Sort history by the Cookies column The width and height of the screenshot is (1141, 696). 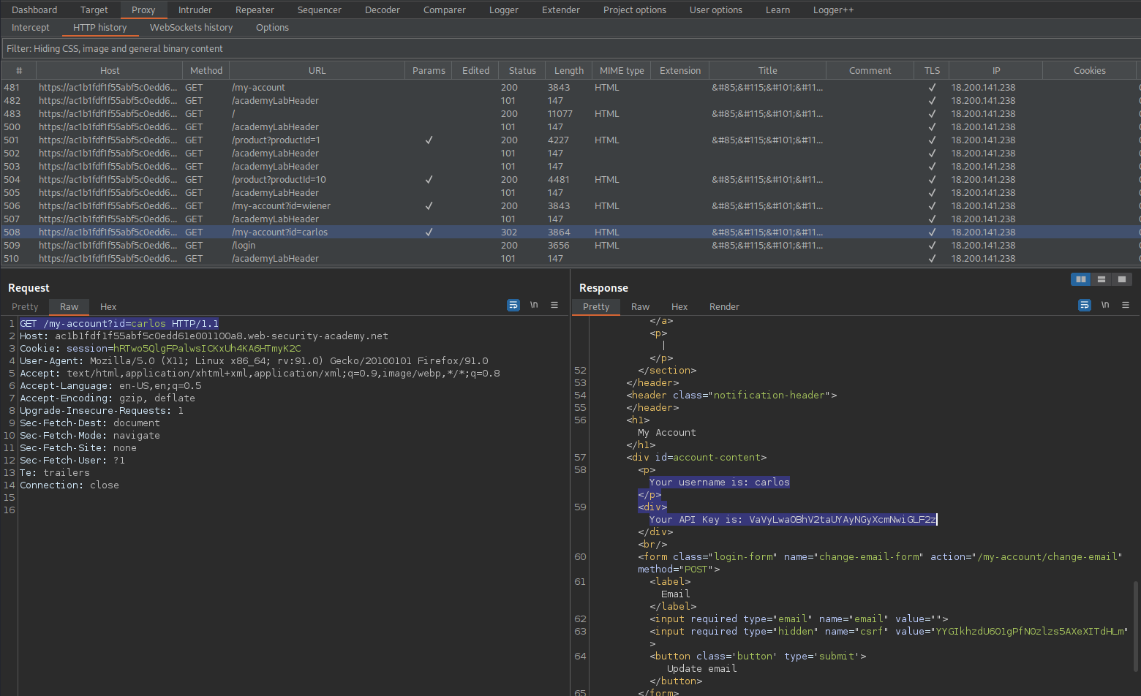(1090, 70)
